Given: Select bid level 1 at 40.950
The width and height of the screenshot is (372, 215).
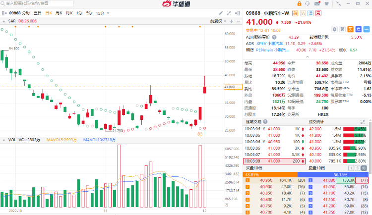Looking at the screenshot, I should point(274,180).
